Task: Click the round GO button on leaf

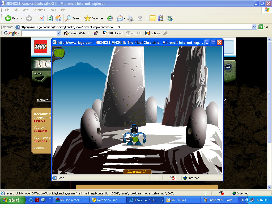Action: point(228,67)
